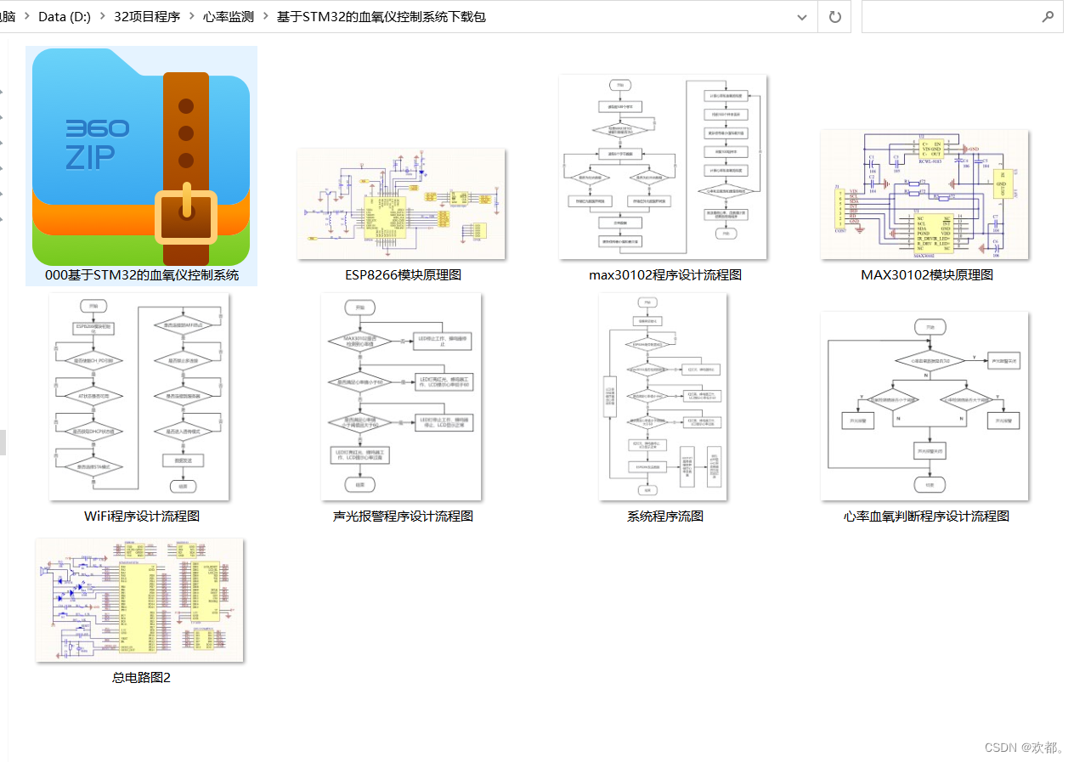The image size is (1074, 762).
Task: Expand chevron after Data (D:) breadcrumb
Action: pyautogui.click(x=103, y=16)
